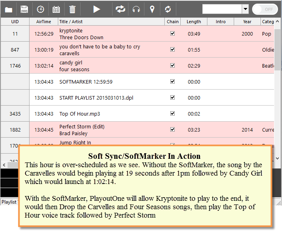Viewport: 282px width, 232px height.
Task: Select 'you don't have to be a baby to cry'
Action: click(x=100, y=47)
